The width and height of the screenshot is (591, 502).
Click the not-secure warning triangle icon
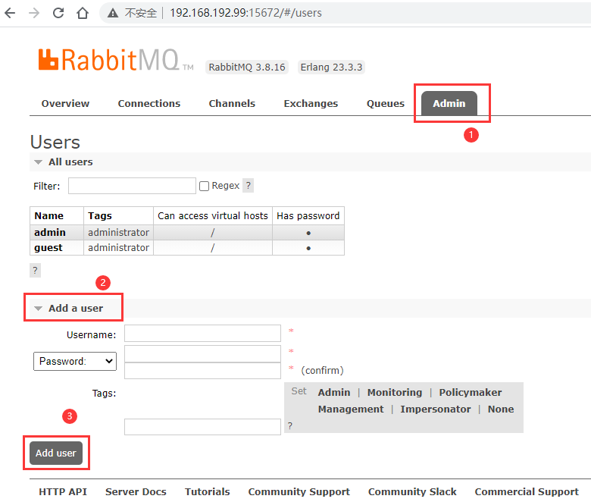[113, 13]
